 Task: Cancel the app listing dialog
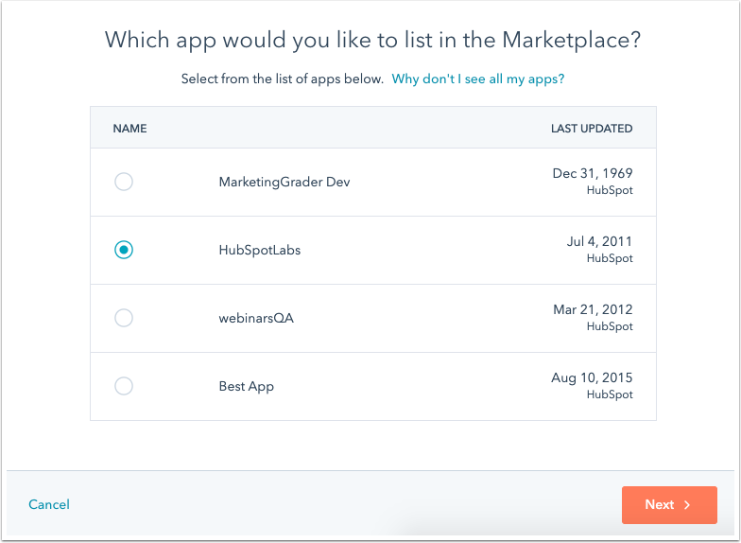click(x=49, y=505)
